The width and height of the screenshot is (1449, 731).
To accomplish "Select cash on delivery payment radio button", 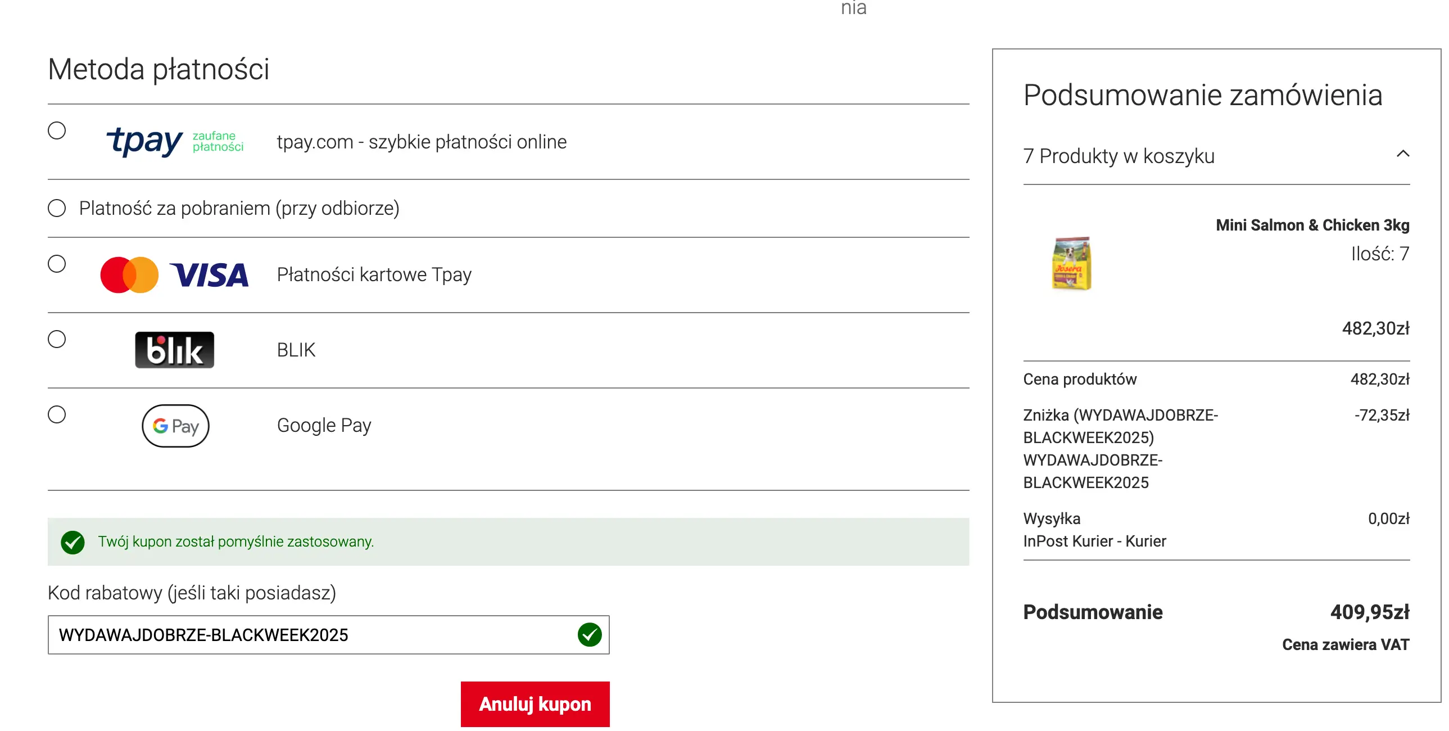I will pos(57,208).
